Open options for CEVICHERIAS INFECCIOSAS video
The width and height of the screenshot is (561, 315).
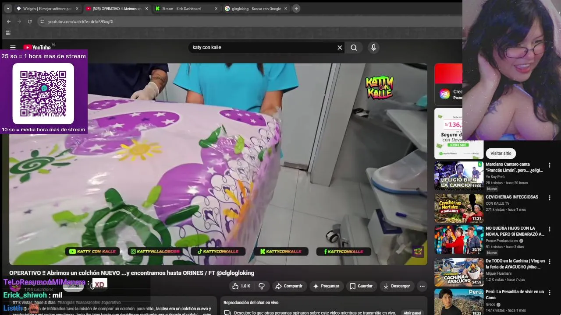[x=549, y=198]
